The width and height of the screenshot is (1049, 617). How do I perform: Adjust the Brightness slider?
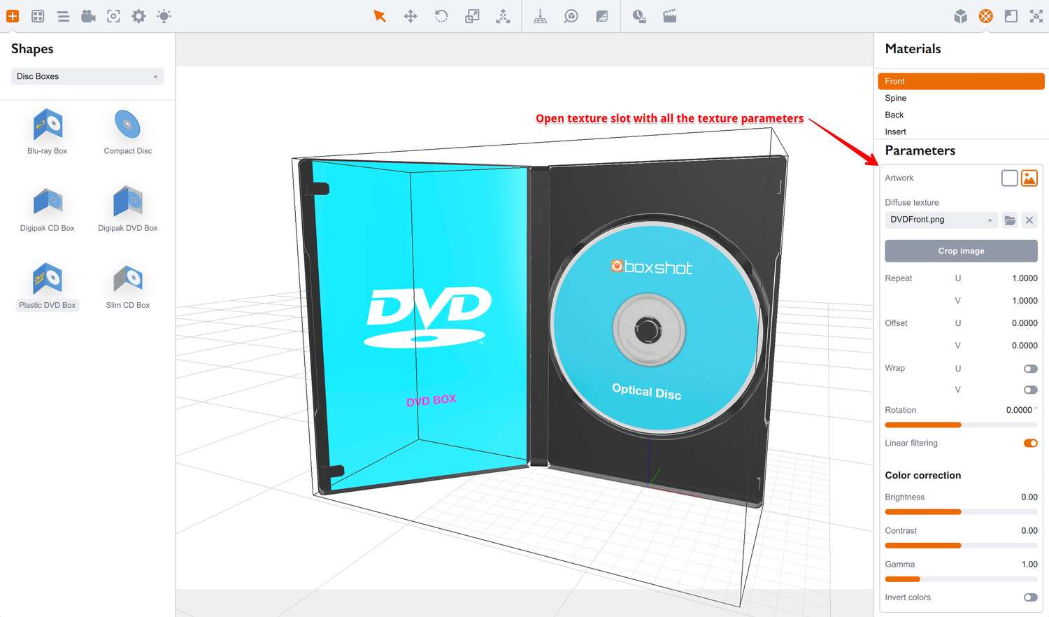point(961,512)
